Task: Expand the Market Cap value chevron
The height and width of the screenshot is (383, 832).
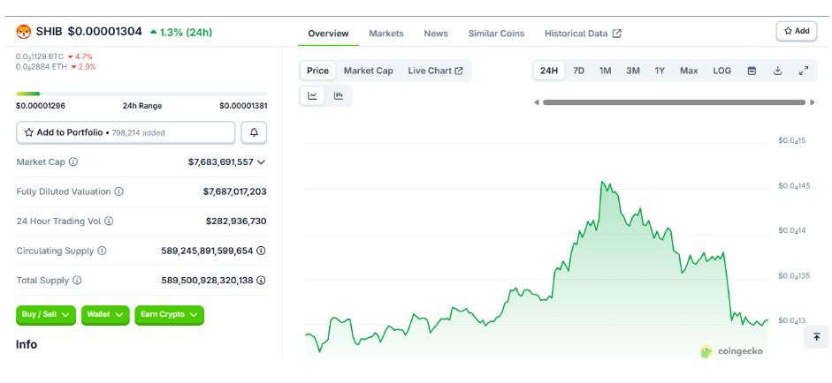Action: pyautogui.click(x=261, y=162)
